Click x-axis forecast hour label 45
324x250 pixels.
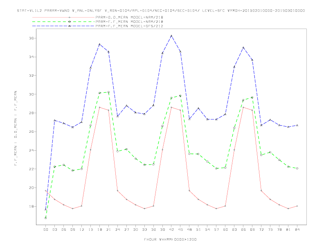click(x=180, y=230)
